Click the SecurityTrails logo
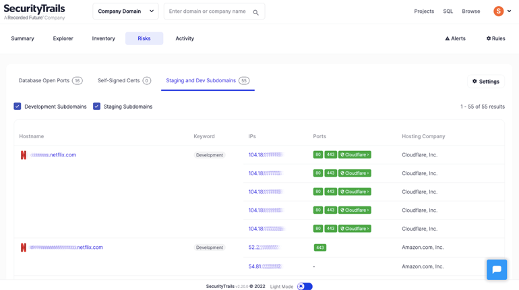The image size is (519, 290). (x=34, y=11)
